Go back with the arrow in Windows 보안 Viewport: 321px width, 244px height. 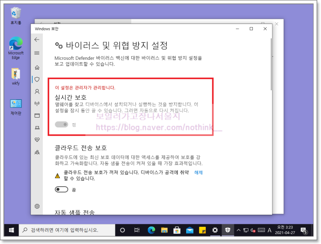coord(37,39)
